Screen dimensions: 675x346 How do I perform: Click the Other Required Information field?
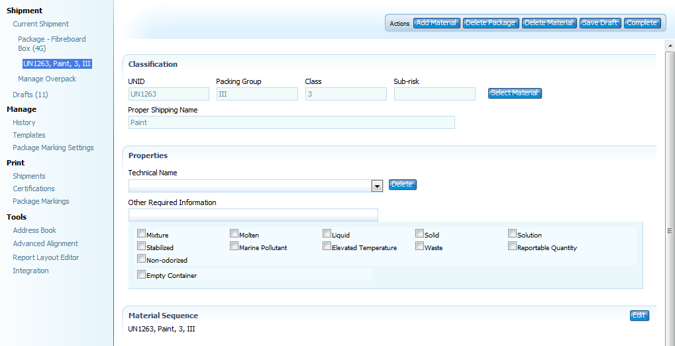pyautogui.click(x=252, y=215)
